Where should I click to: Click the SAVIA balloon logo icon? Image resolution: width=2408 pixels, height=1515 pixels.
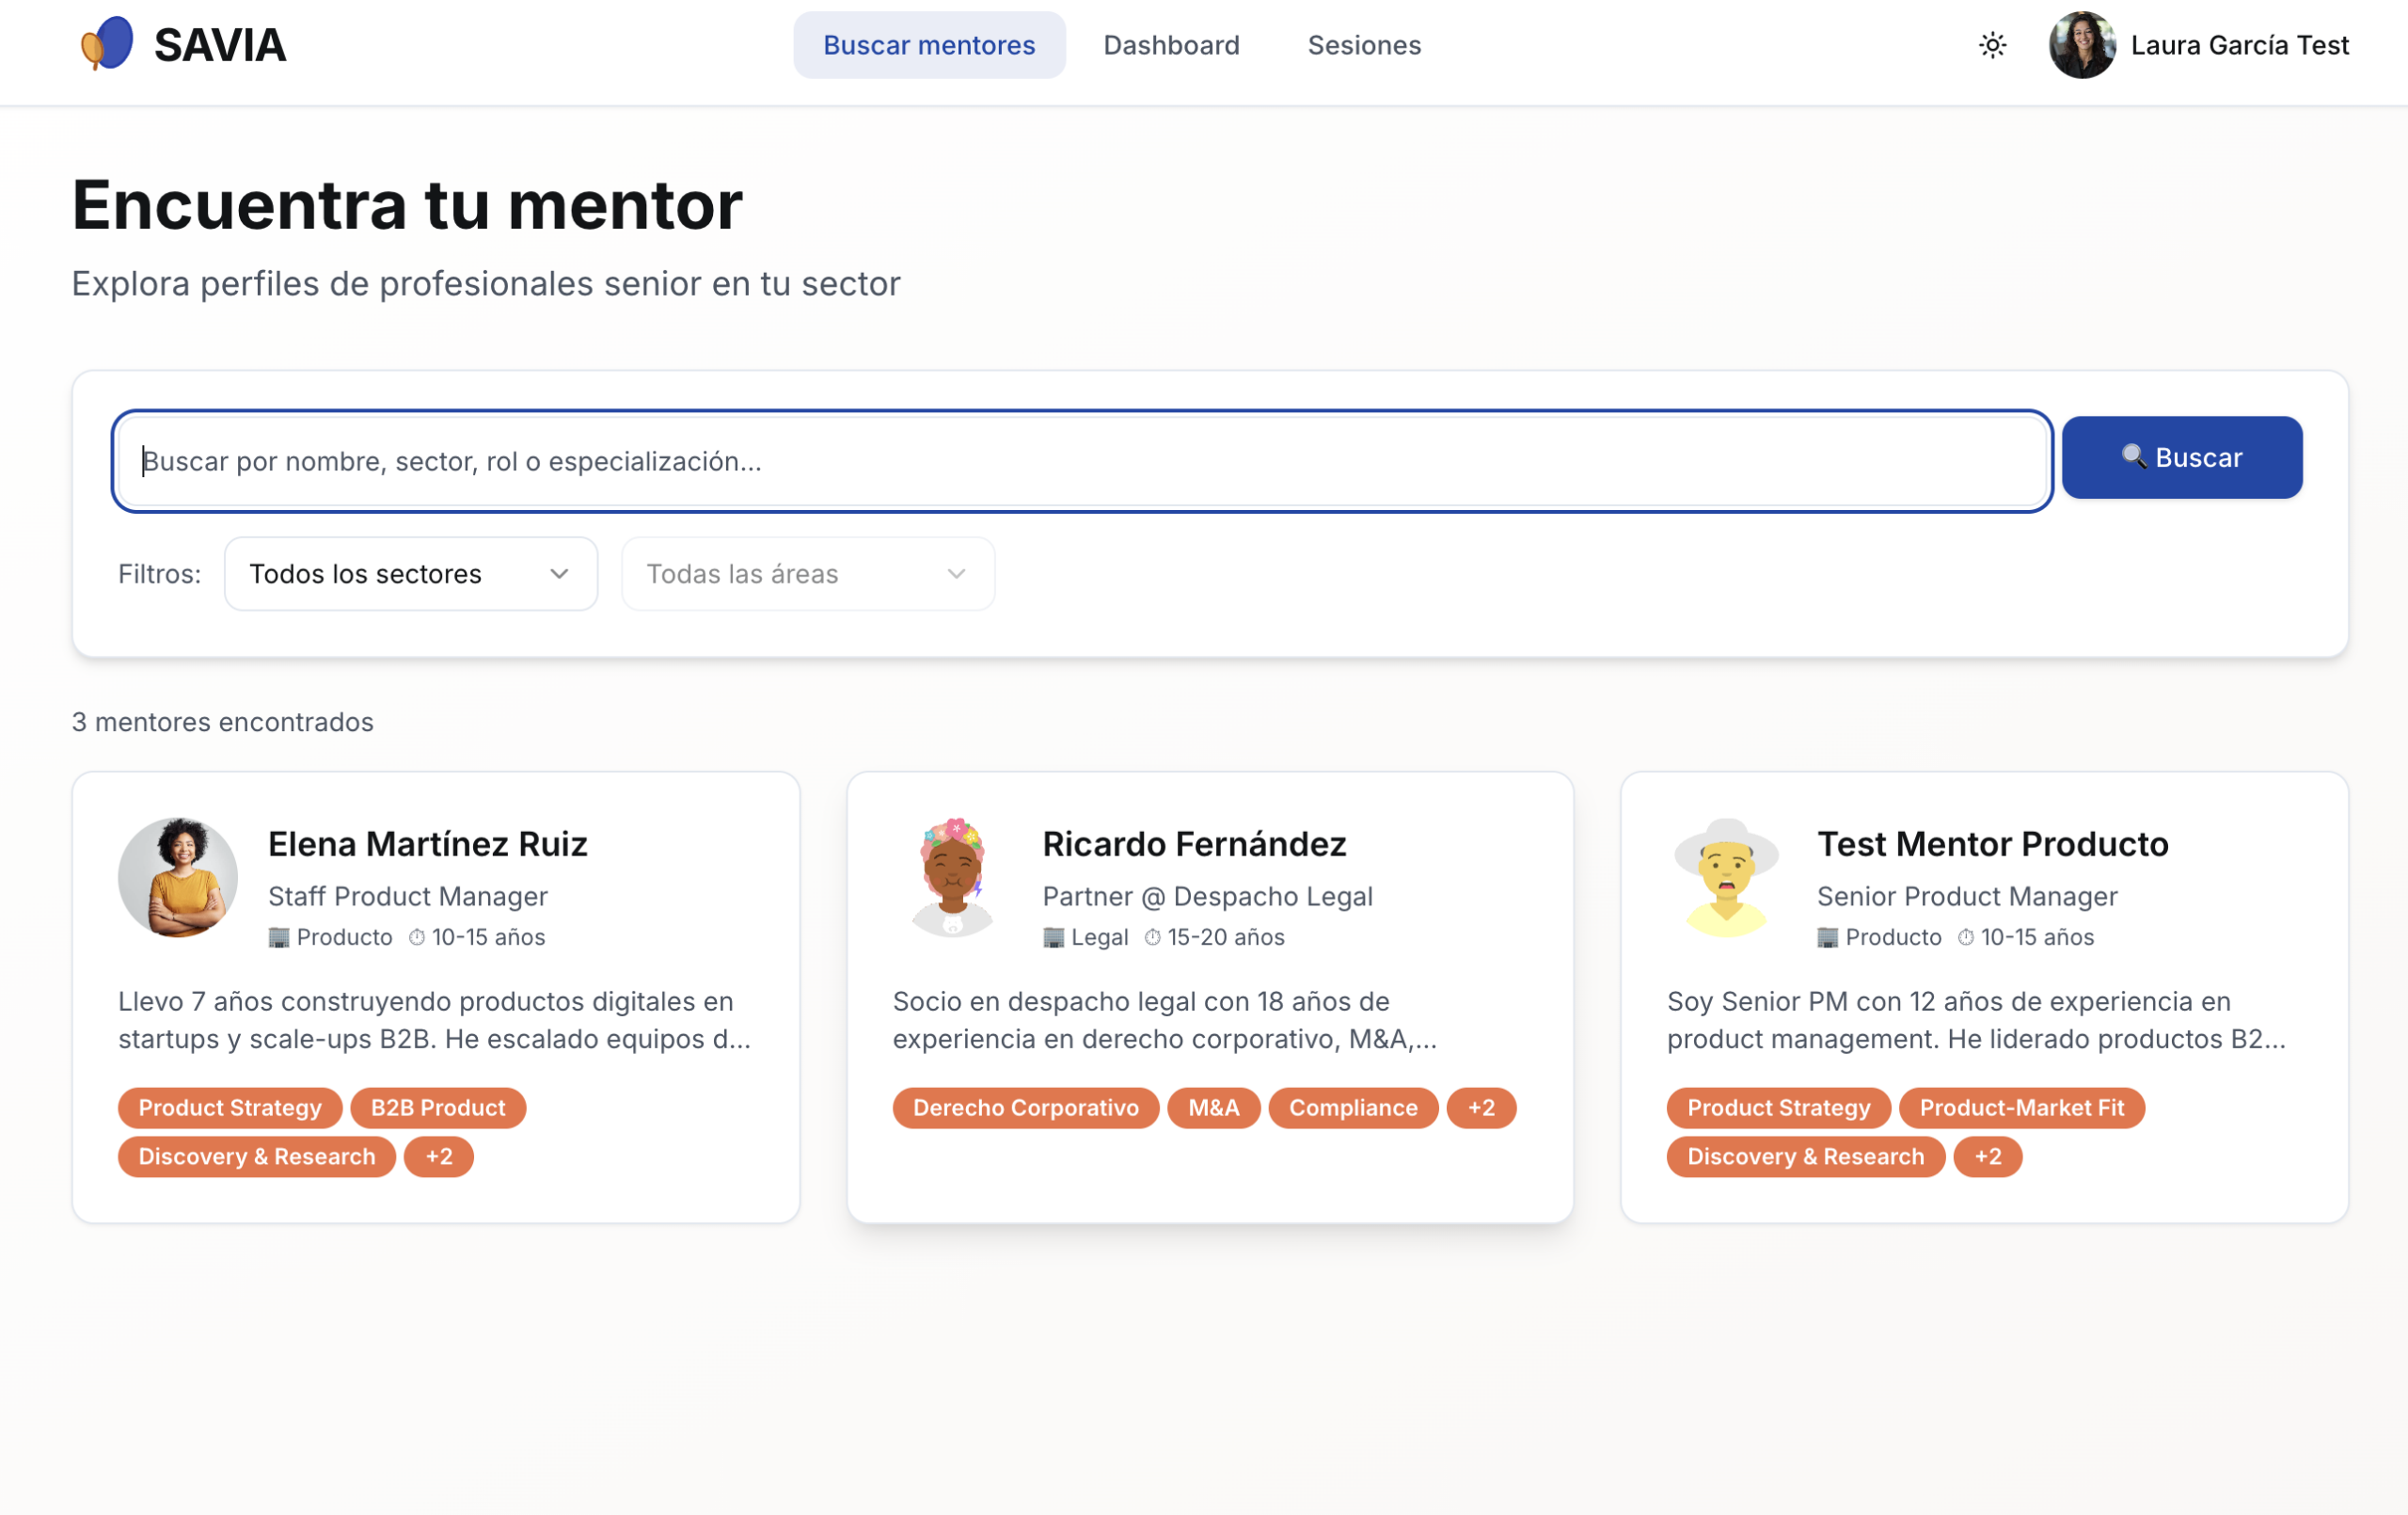(x=108, y=44)
